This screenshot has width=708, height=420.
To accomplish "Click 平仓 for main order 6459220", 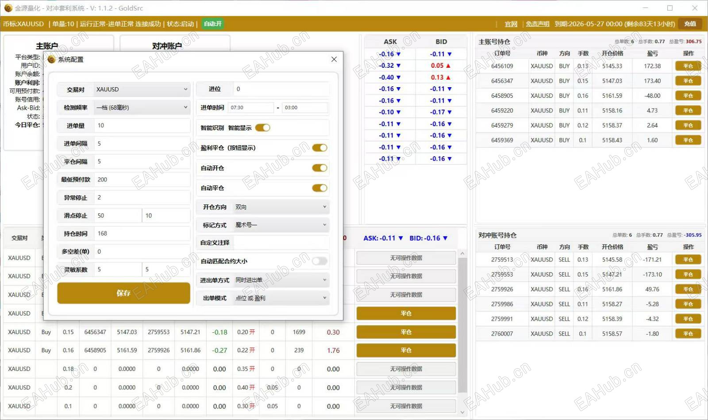I will point(688,111).
